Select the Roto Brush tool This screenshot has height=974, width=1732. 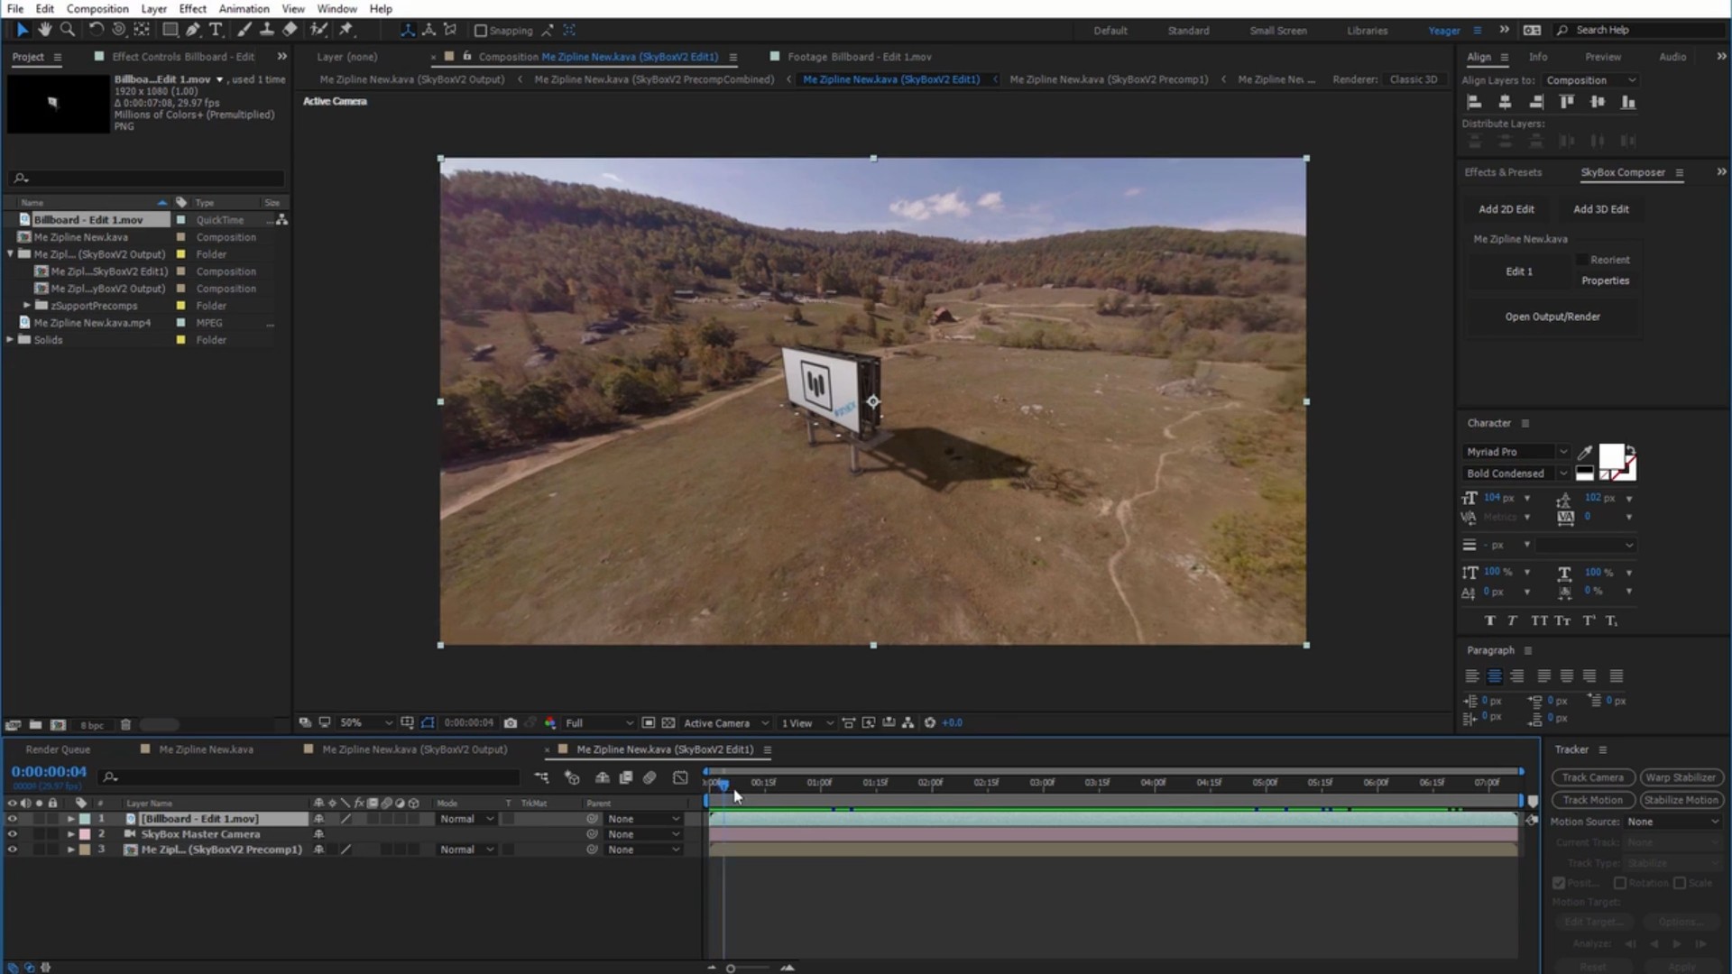tap(318, 30)
